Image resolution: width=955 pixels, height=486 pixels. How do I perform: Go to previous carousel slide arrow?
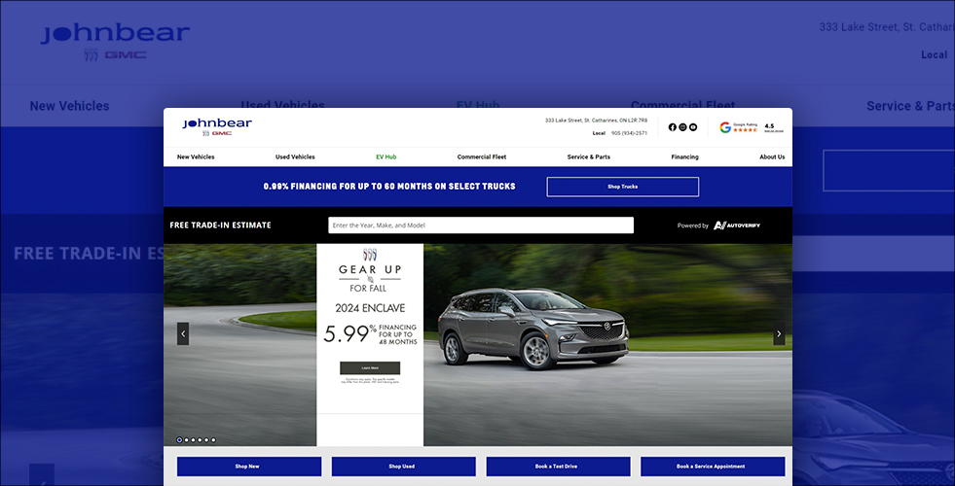(x=182, y=334)
